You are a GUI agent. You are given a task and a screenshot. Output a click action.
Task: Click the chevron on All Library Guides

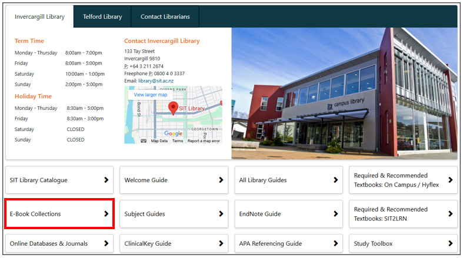tap(335, 180)
